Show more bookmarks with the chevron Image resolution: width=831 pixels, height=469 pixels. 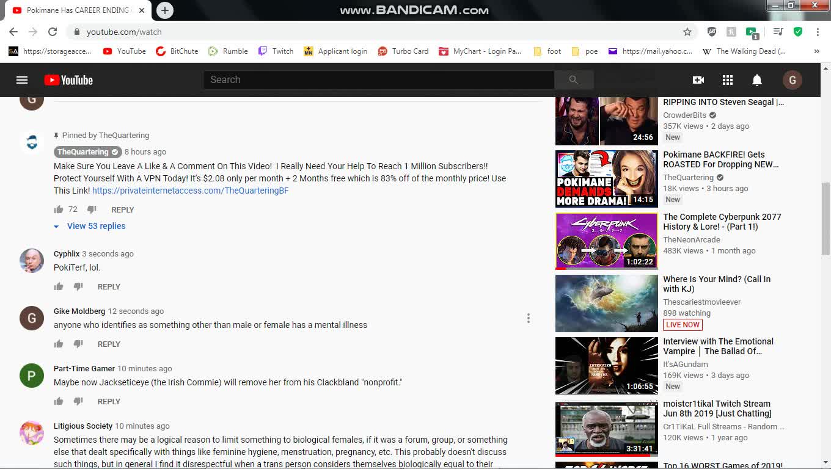(817, 51)
